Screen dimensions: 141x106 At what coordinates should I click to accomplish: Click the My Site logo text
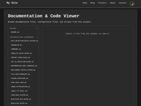point(12,3)
